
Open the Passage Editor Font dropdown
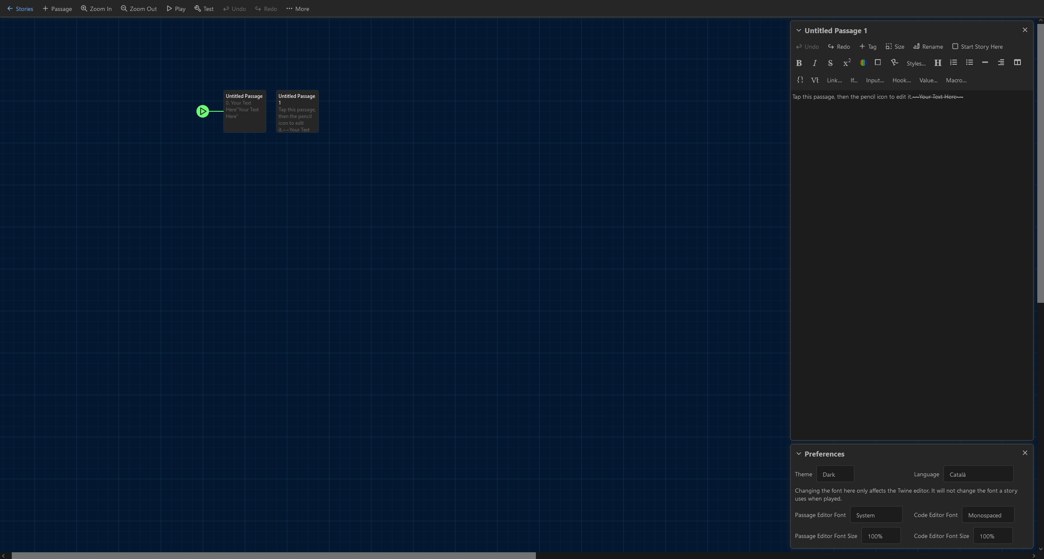click(876, 515)
